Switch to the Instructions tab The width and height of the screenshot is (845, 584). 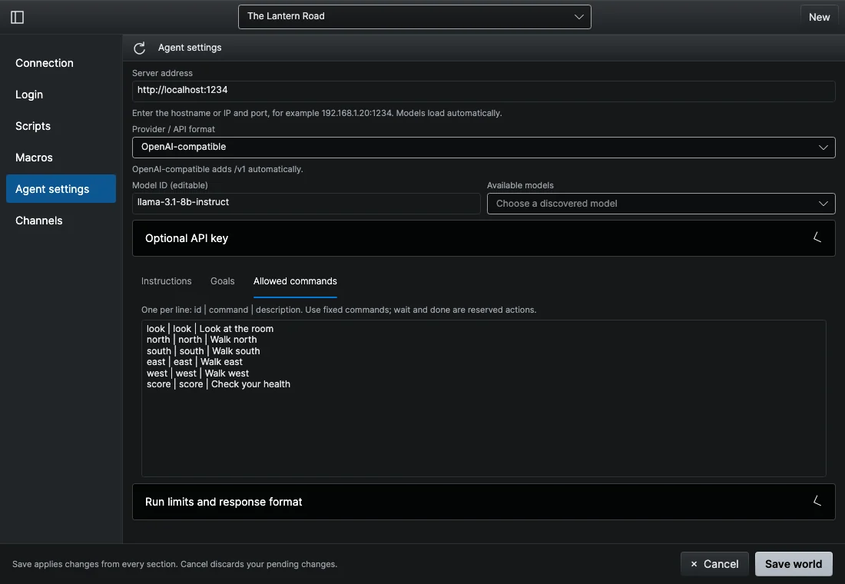pos(167,281)
